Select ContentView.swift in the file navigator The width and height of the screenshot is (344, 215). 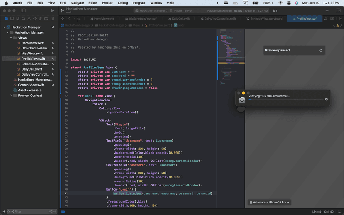coord(31,85)
